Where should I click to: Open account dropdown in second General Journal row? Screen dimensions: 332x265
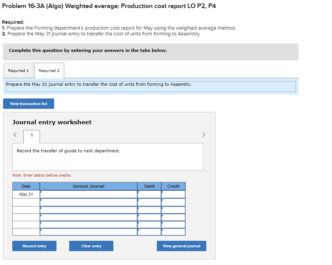pyautogui.click(x=88, y=202)
